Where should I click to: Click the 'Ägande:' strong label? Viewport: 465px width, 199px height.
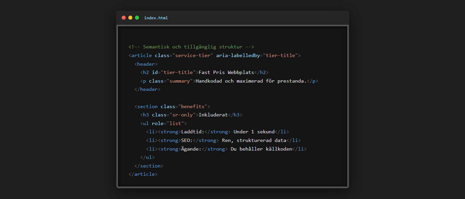click(x=191, y=149)
